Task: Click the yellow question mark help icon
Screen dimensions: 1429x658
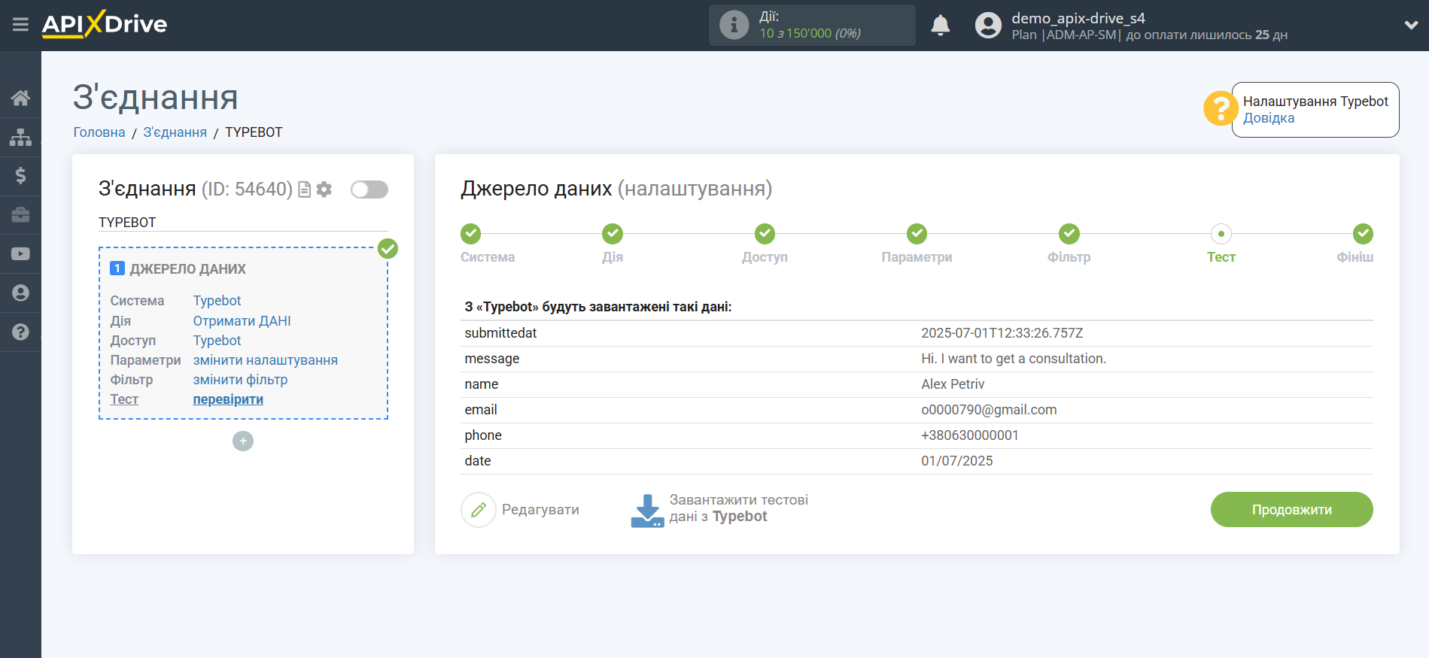Action: coord(1220,109)
